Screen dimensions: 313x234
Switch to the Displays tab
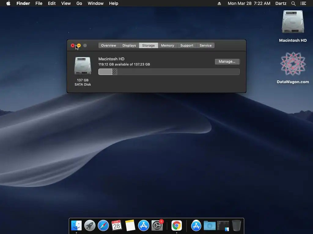129,45
